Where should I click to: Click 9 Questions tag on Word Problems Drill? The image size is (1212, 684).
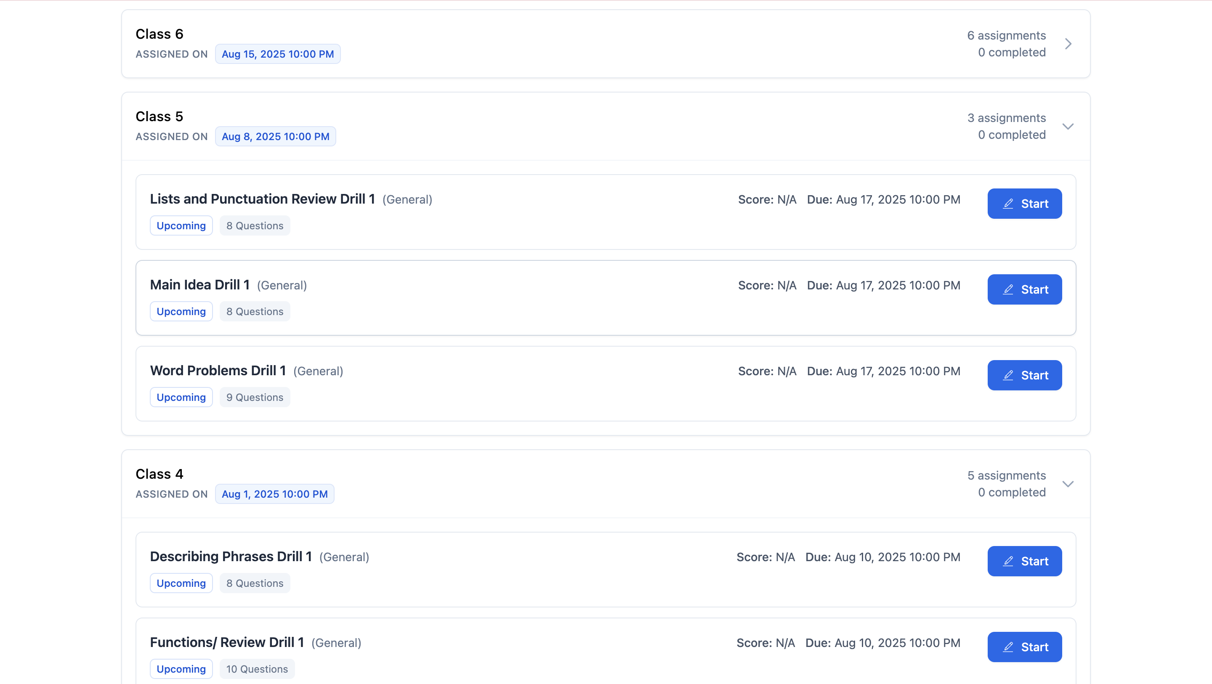click(255, 397)
